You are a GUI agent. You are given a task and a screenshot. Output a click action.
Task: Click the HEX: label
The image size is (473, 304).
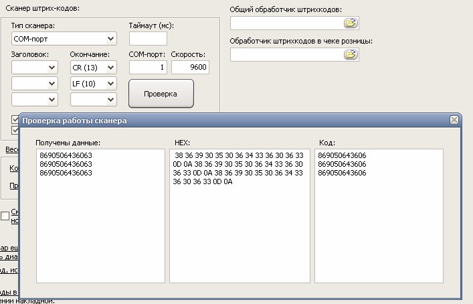182,143
